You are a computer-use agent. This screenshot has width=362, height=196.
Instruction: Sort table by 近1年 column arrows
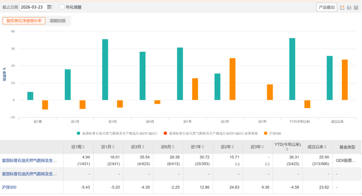point(203,147)
